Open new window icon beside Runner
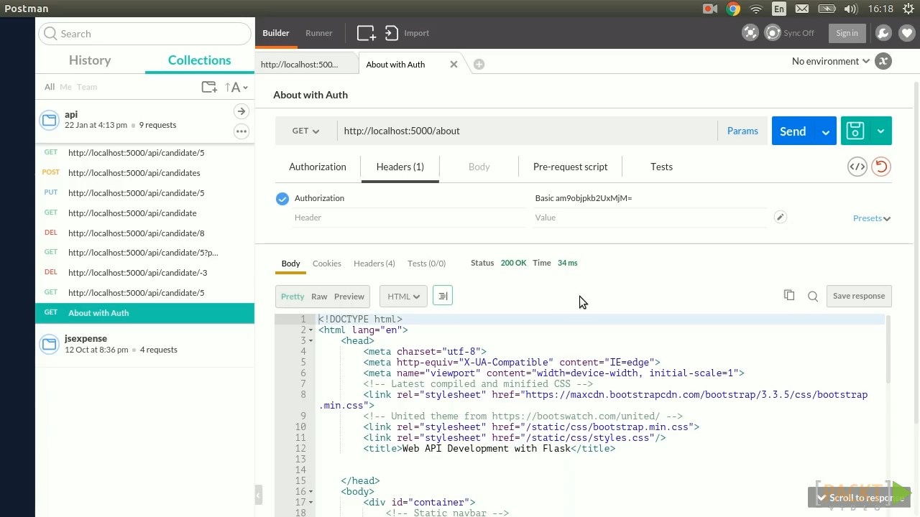 click(366, 33)
